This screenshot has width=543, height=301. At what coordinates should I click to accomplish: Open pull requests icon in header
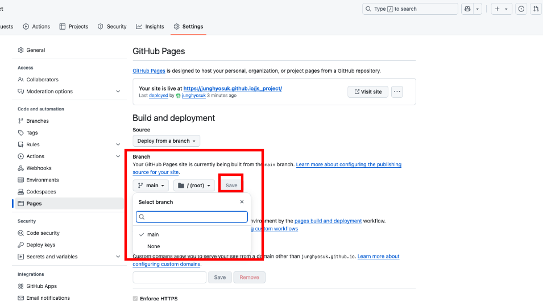536,9
